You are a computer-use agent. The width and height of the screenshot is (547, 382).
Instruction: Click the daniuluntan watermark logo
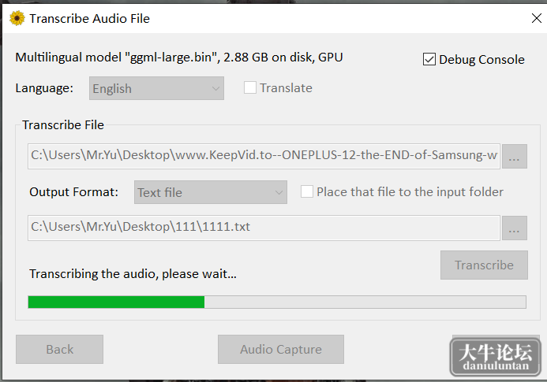(x=496, y=357)
